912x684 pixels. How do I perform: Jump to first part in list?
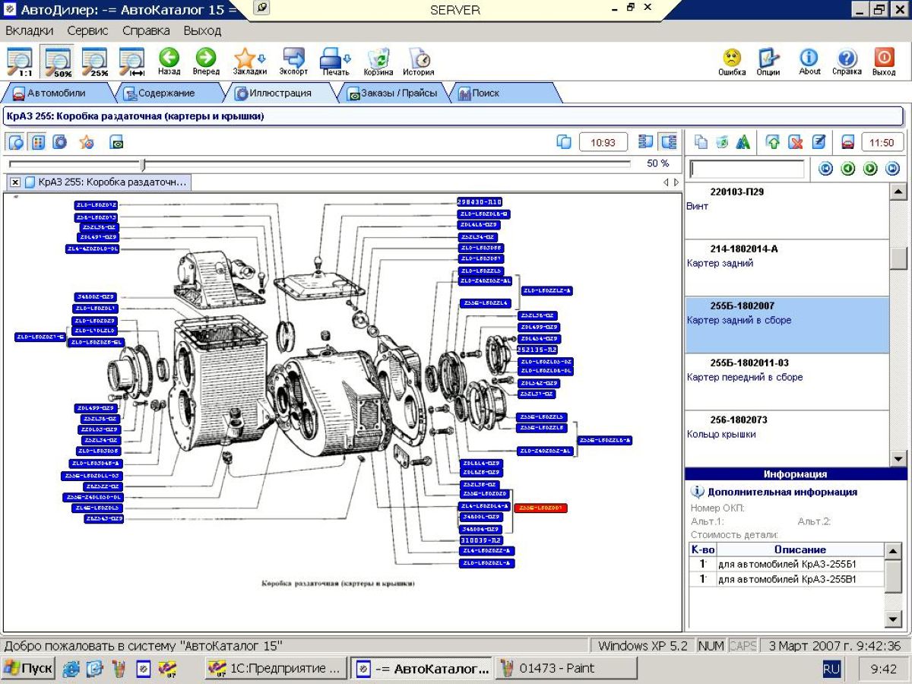click(825, 169)
